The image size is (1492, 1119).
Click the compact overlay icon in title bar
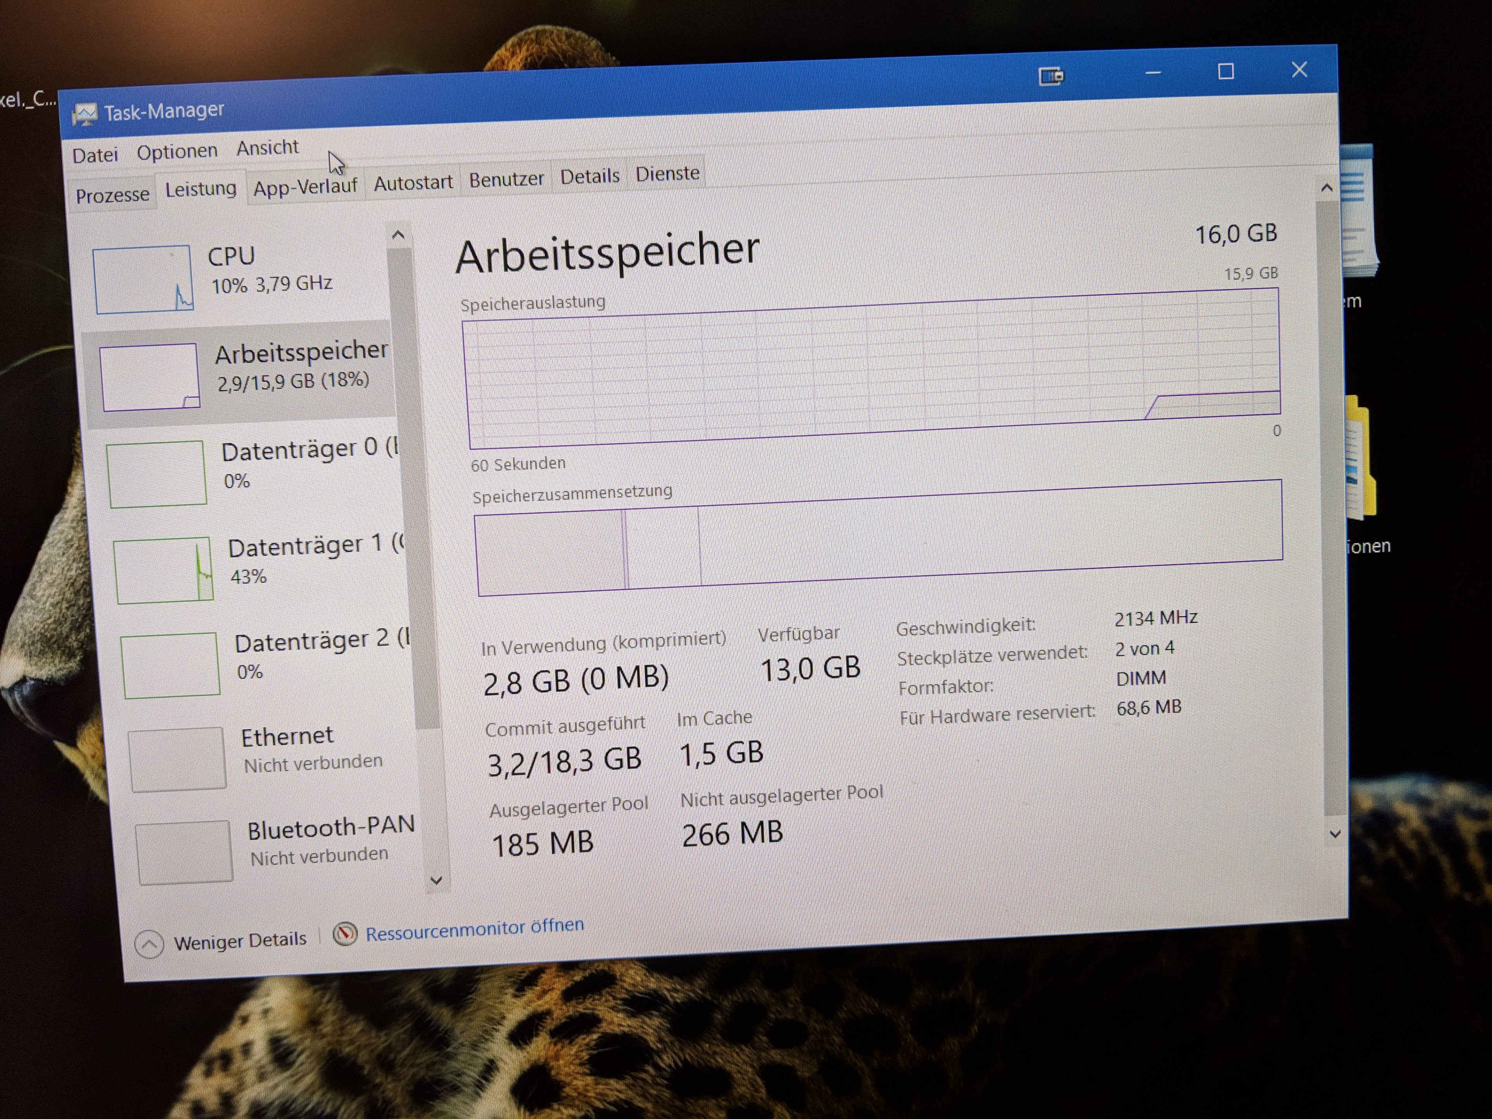tap(1050, 75)
